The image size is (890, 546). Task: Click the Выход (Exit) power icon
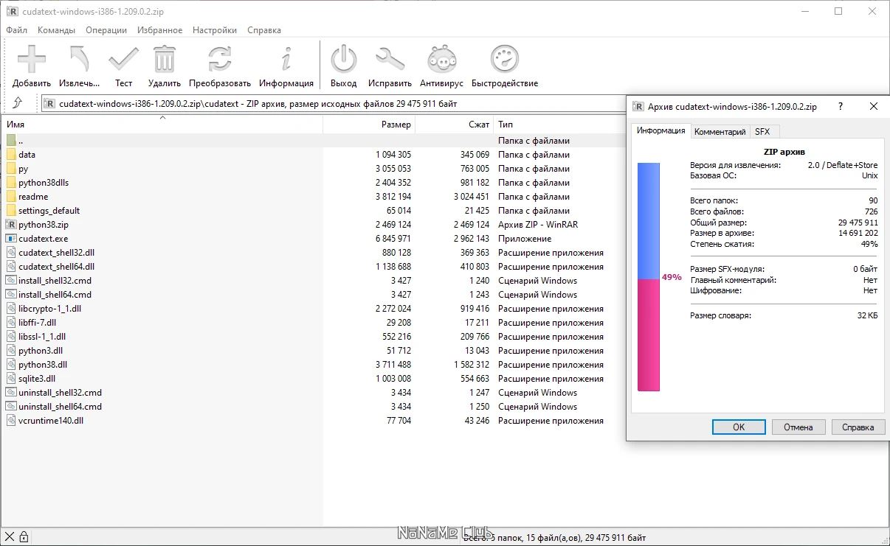pos(343,58)
